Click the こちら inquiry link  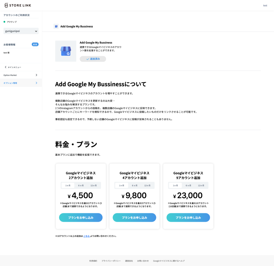pos(86,236)
